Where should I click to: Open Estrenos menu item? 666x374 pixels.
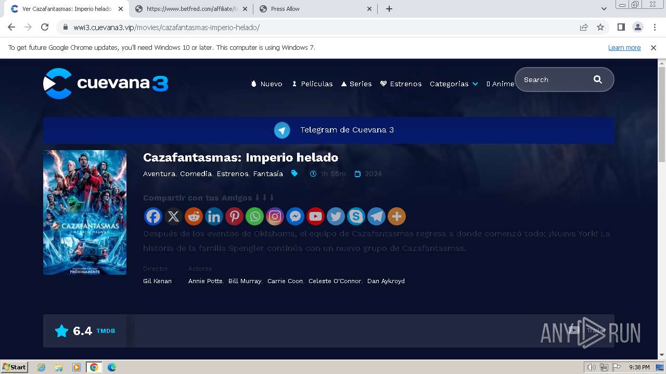pos(401,84)
